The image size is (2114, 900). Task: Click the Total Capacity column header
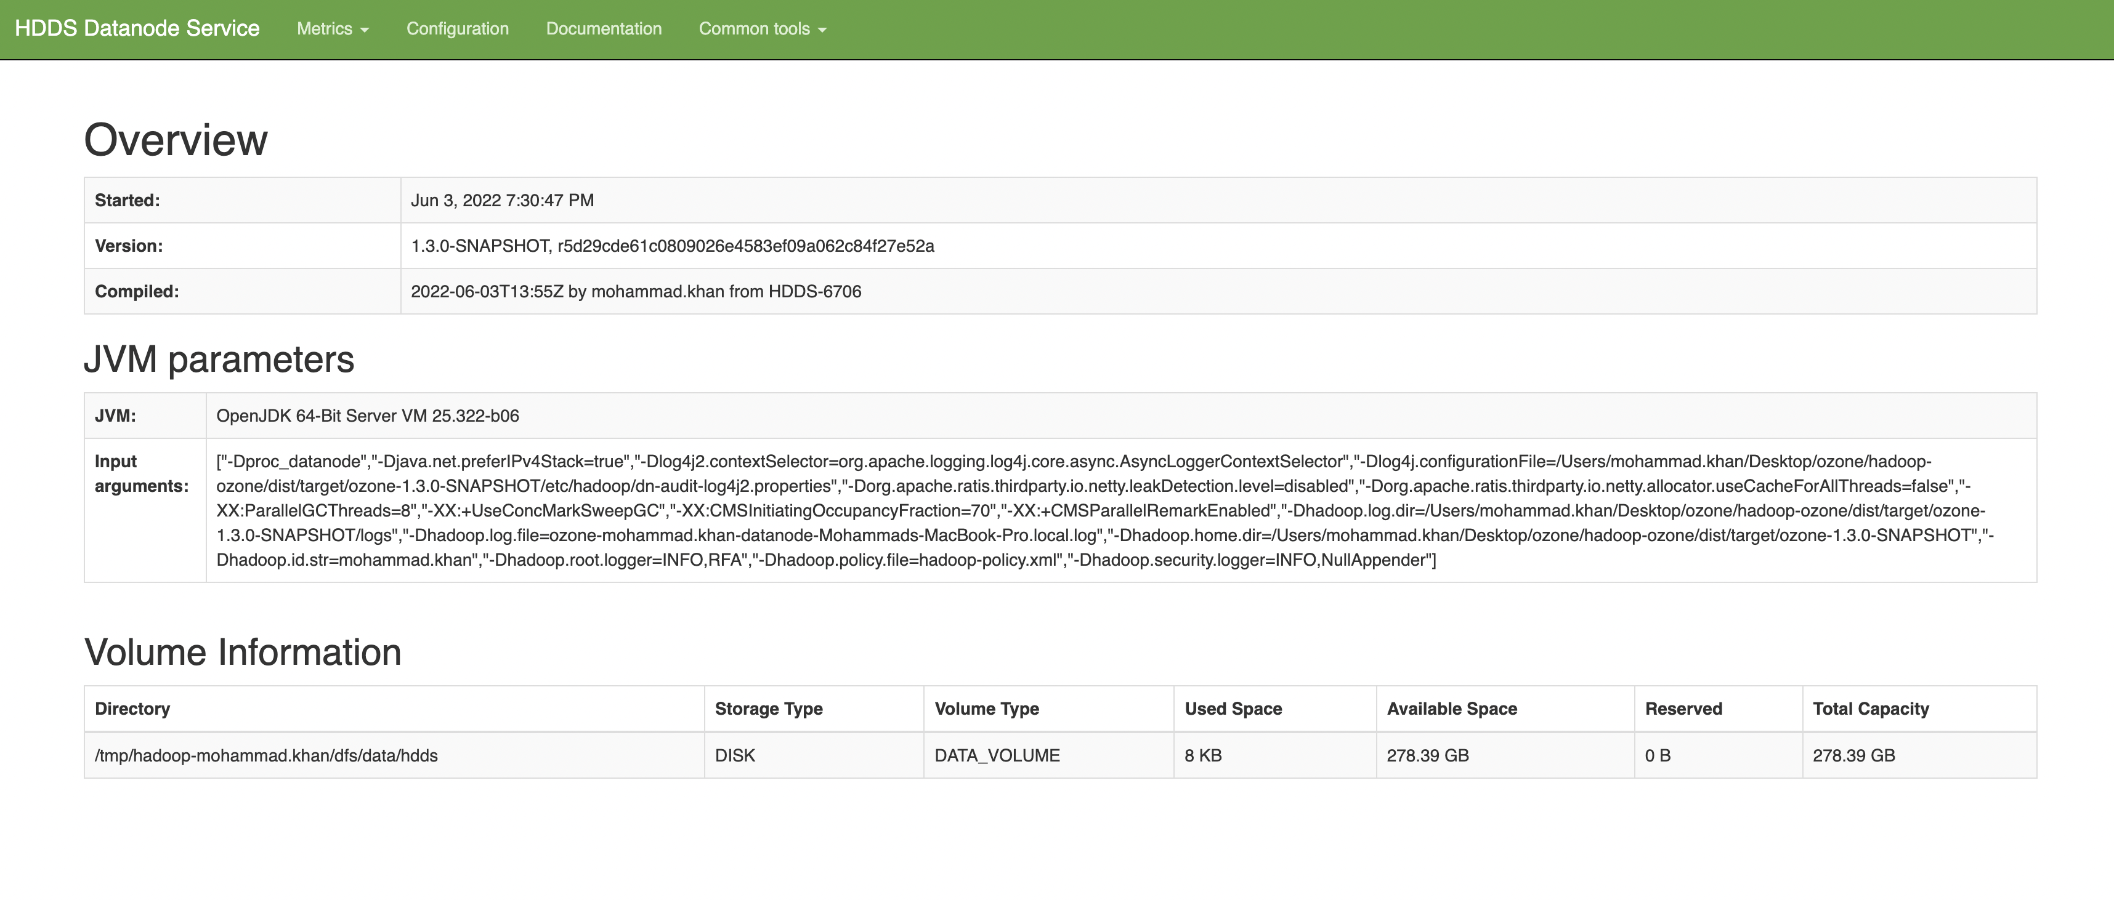tap(1870, 709)
